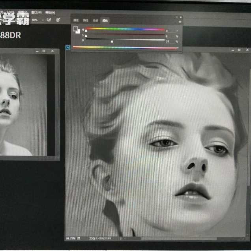
Task: Click the H hue slider thumb
Action: pyautogui.click(x=86, y=30)
